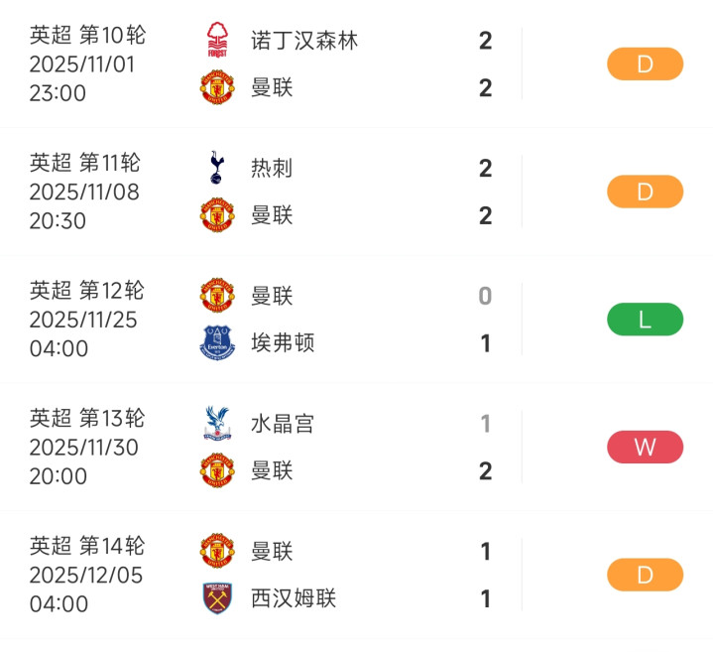Viewport: 713px width, 652px height.
Task: Click the red W result badge
Action: [645, 447]
